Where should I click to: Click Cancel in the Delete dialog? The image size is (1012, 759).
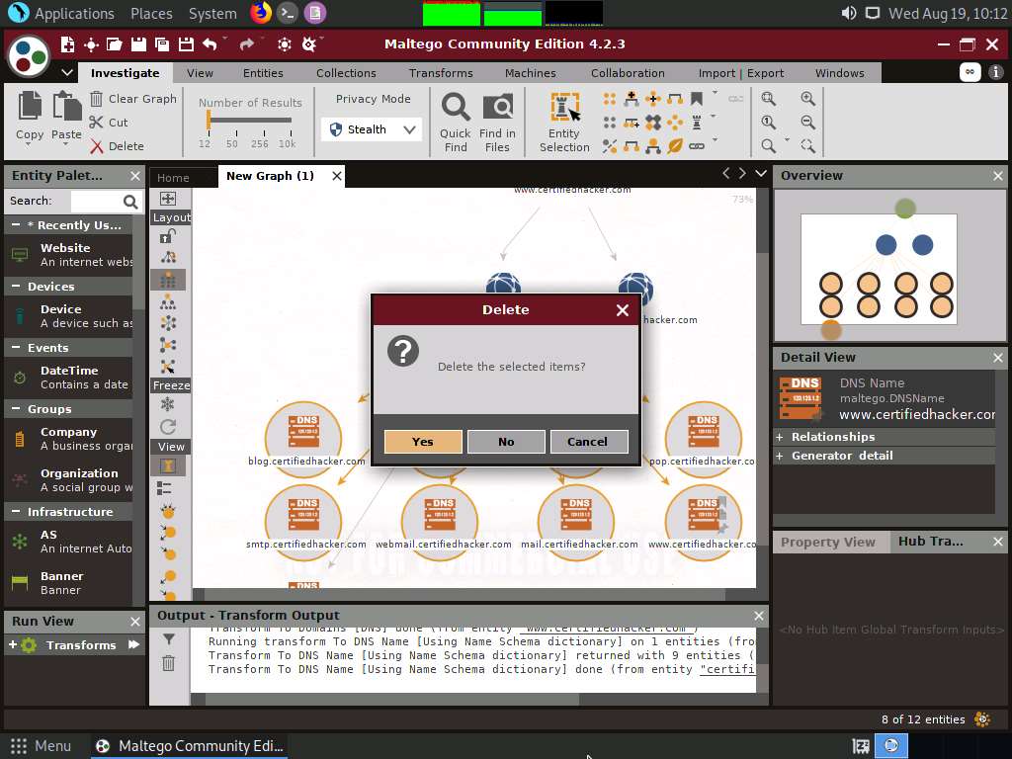click(x=589, y=442)
